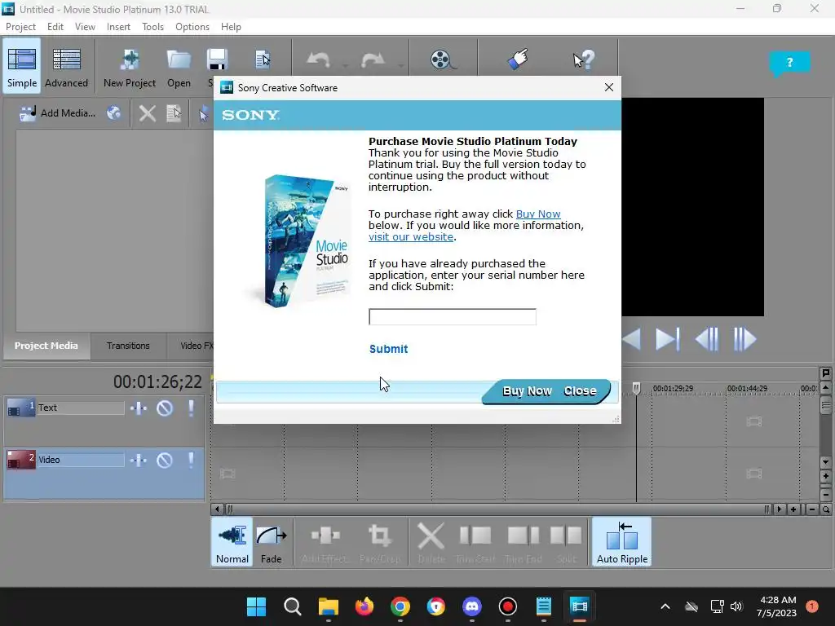Image resolution: width=835 pixels, height=626 pixels.
Task: Click the Video track name field
Action: click(x=81, y=460)
